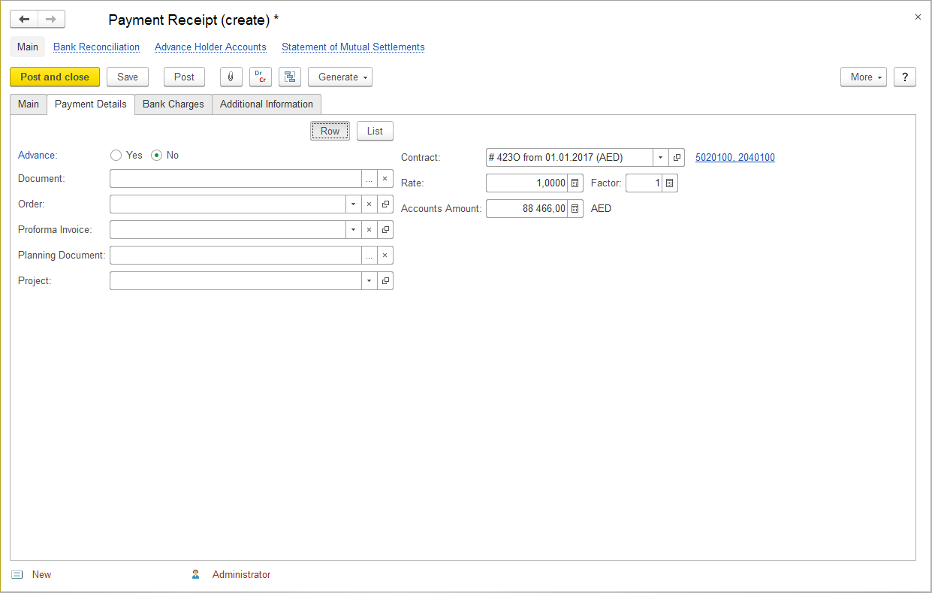Open calculator for Rate field
Viewport: 932px width, 593px height.
click(x=575, y=183)
